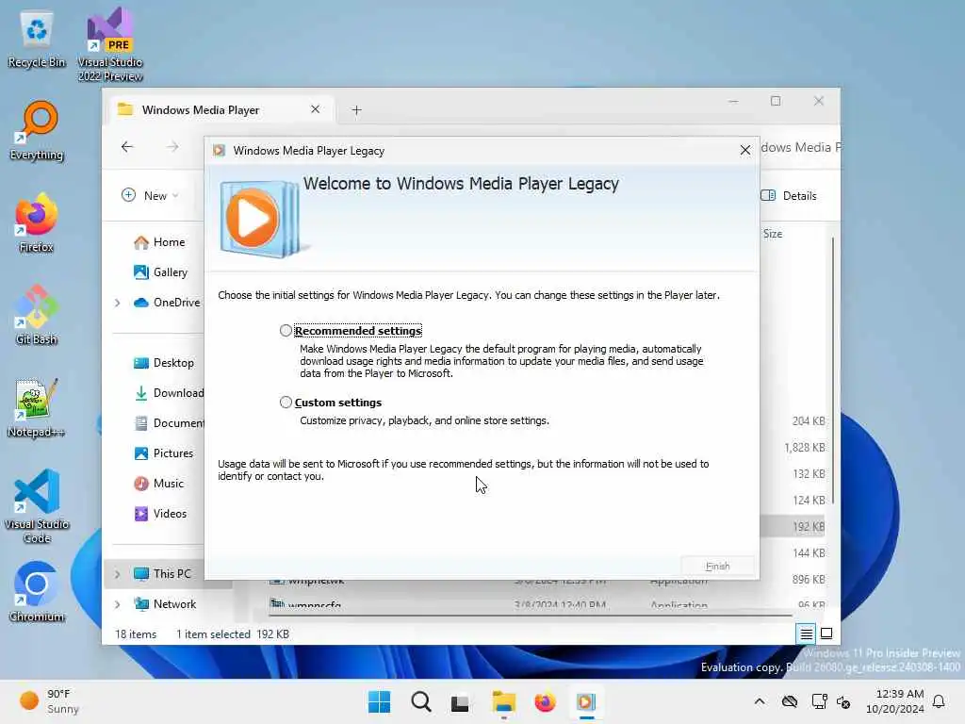This screenshot has width=965, height=724.
Task: Switch Explorer to large thumbnails view
Action: click(826, 633)
